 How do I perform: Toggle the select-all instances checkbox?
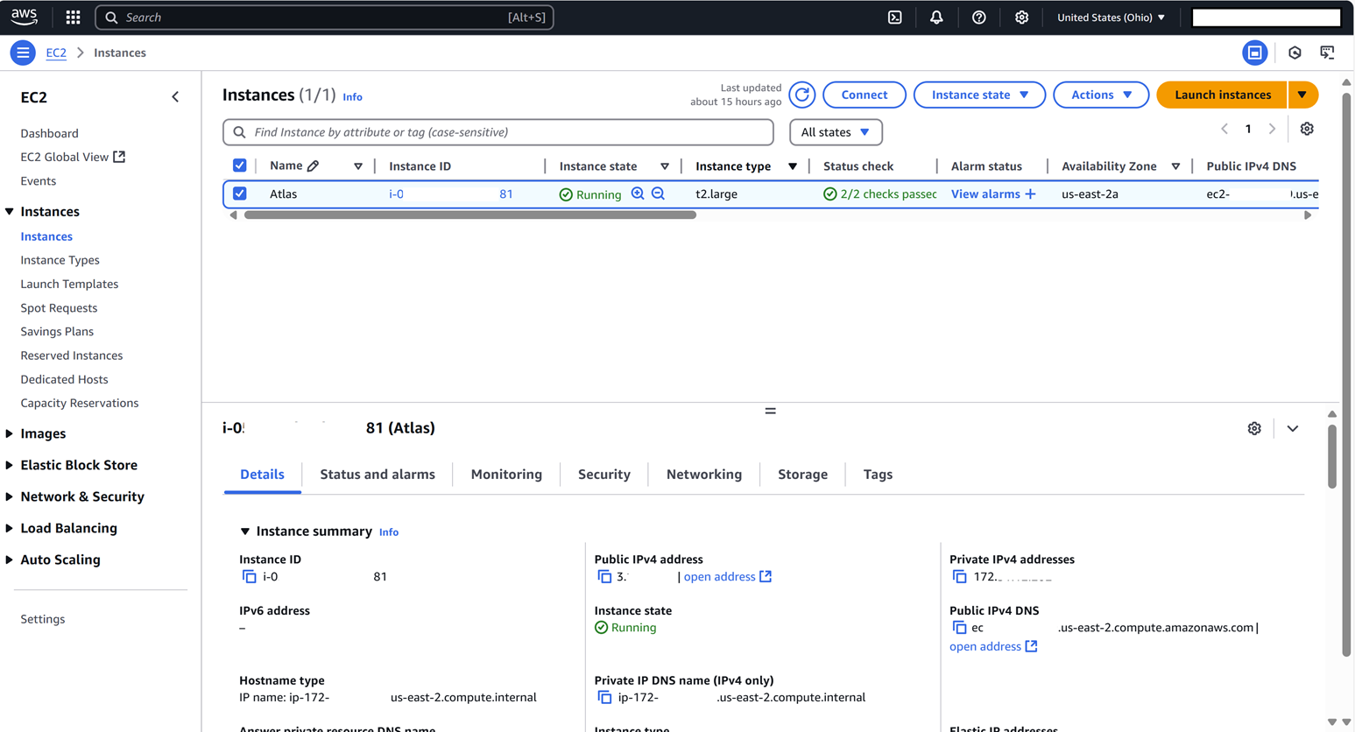pos(239,165)
